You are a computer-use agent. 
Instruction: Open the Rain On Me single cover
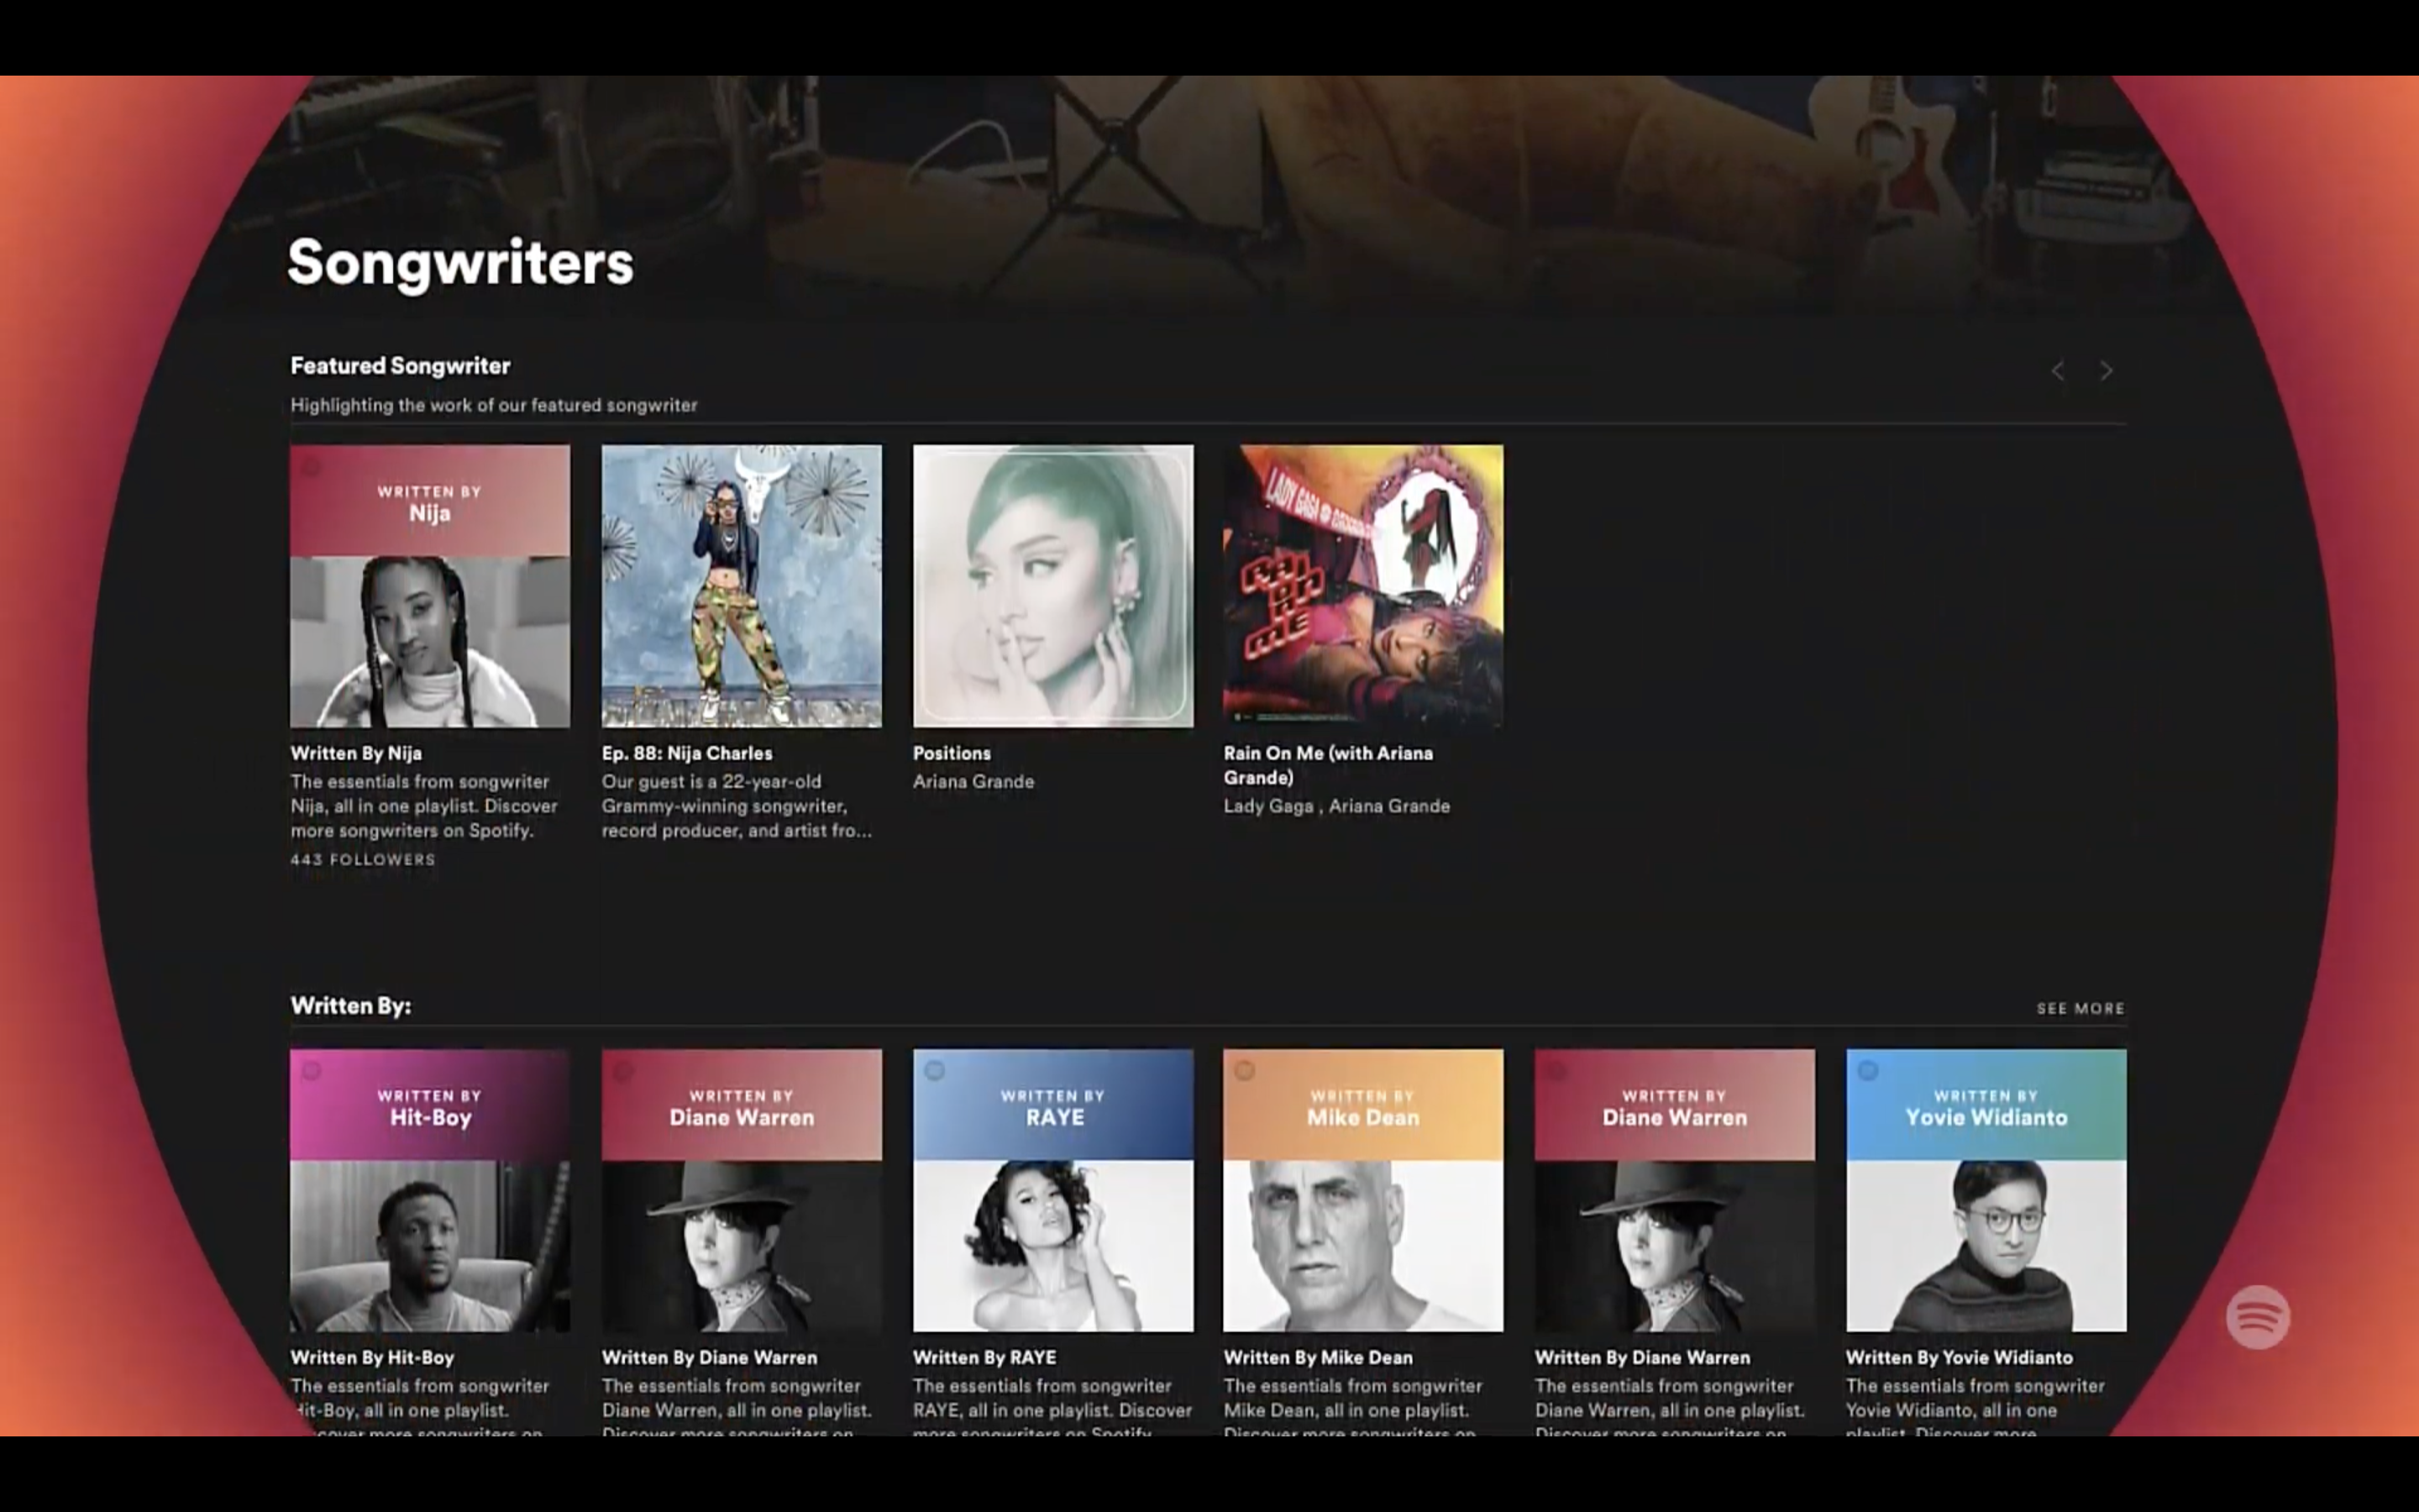coord(1363,586)
